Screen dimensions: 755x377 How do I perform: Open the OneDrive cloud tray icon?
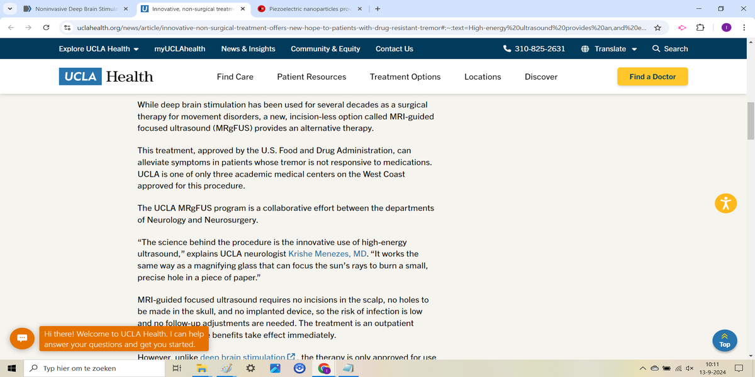click(x=655, y=368)
